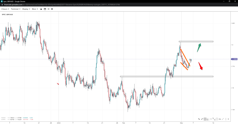
Task: Choose the rectangle drawing tool
Action: point(217,119)
